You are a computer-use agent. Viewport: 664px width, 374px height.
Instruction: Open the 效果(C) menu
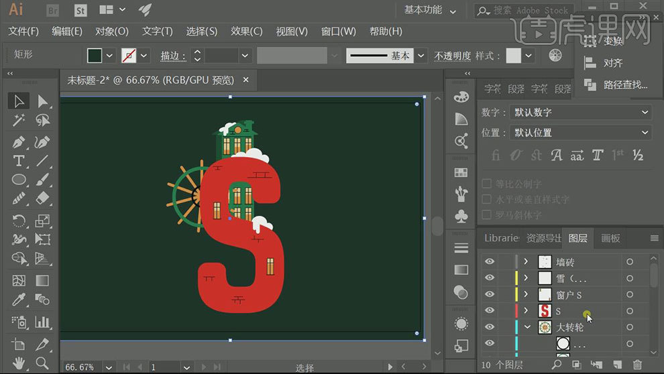(x=246, y=32)
